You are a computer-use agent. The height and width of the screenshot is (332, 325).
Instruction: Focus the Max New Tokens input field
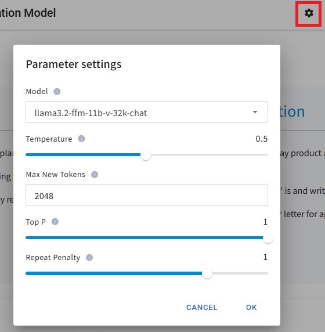147,195
